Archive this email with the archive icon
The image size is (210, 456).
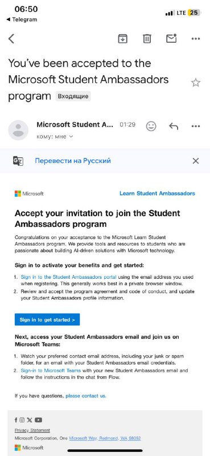pyautogui.click(x=122, y=38)
